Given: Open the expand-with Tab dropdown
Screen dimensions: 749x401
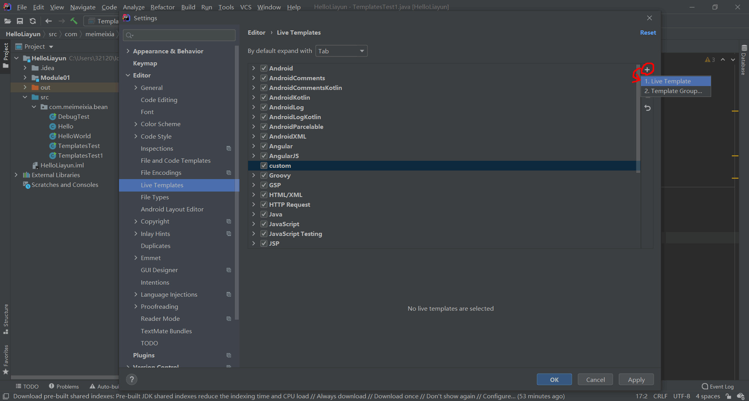Looking at the screenshot, I should [x=341, y=51].
